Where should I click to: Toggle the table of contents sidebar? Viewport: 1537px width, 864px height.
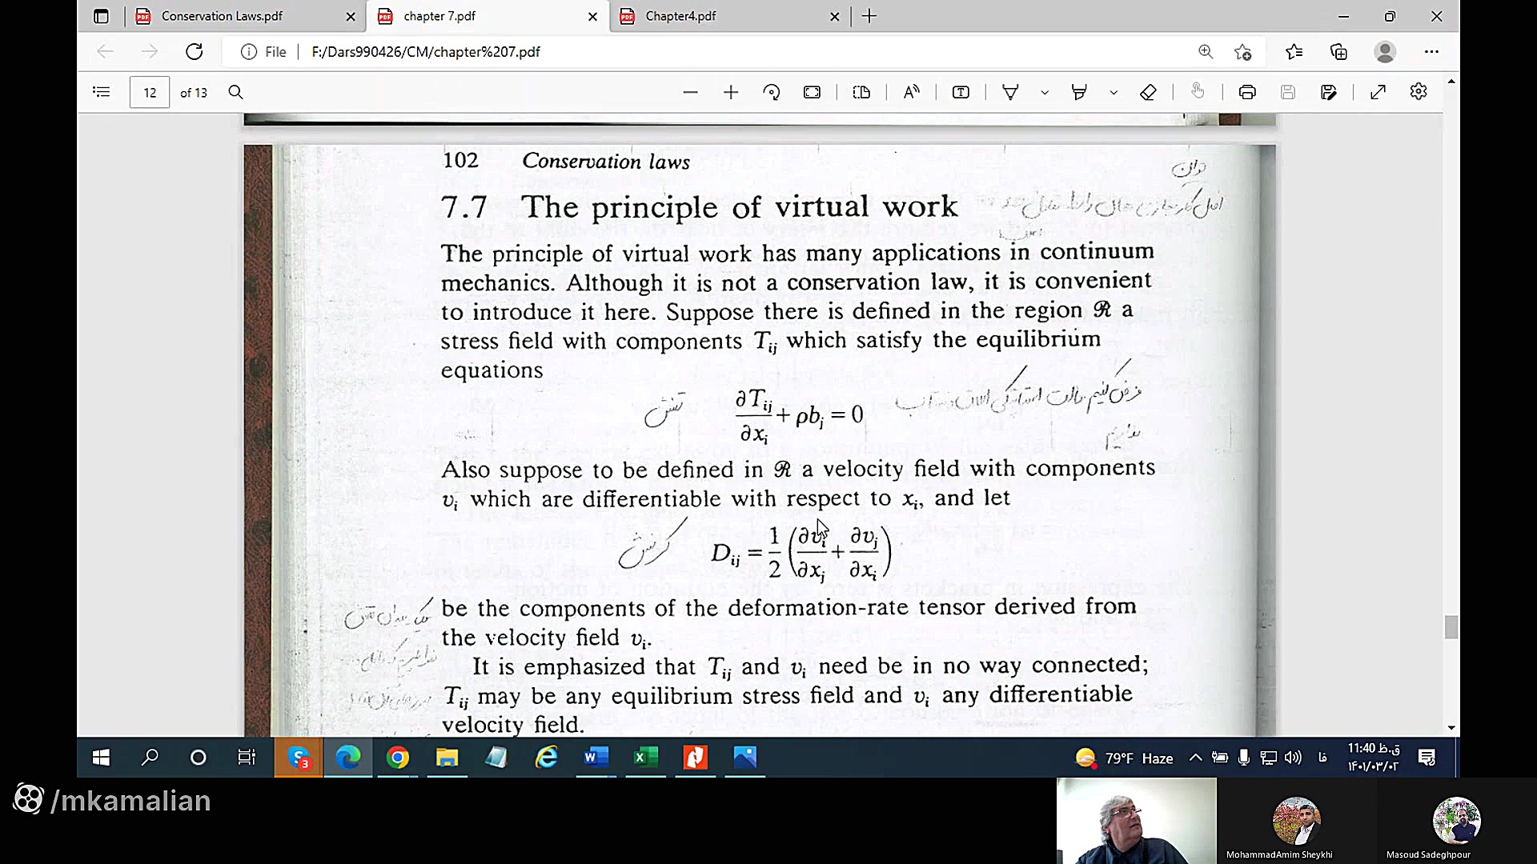click(x=102, y=93)
